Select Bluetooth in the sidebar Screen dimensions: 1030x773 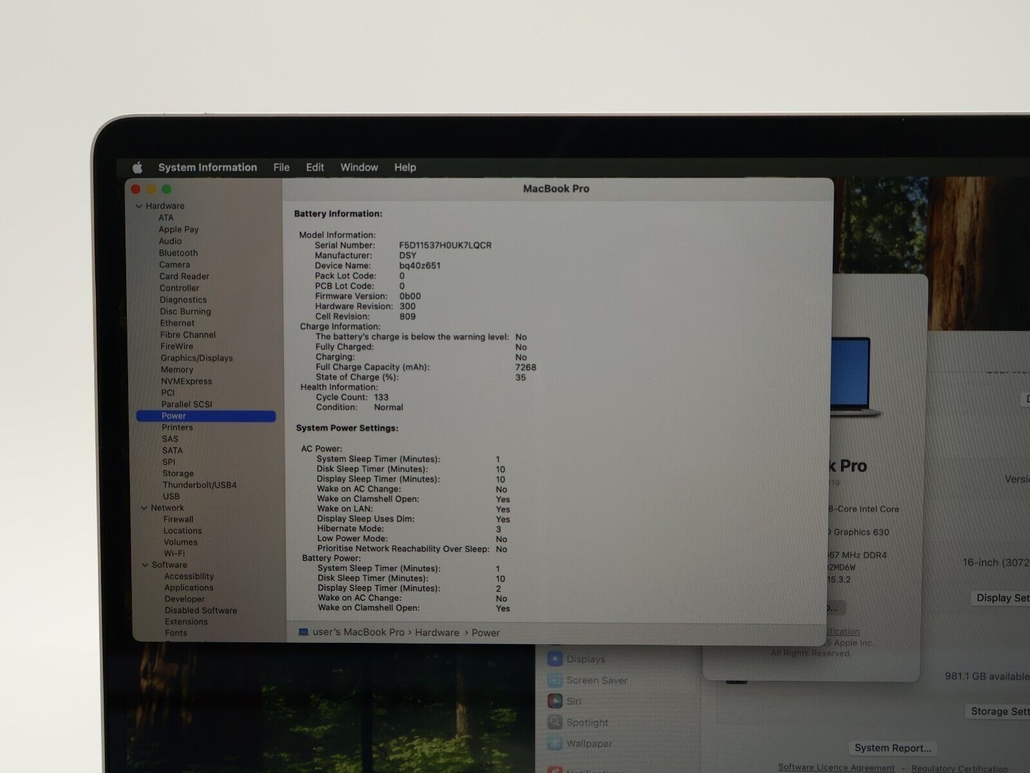pyautogui.click(x=178, y=253)
